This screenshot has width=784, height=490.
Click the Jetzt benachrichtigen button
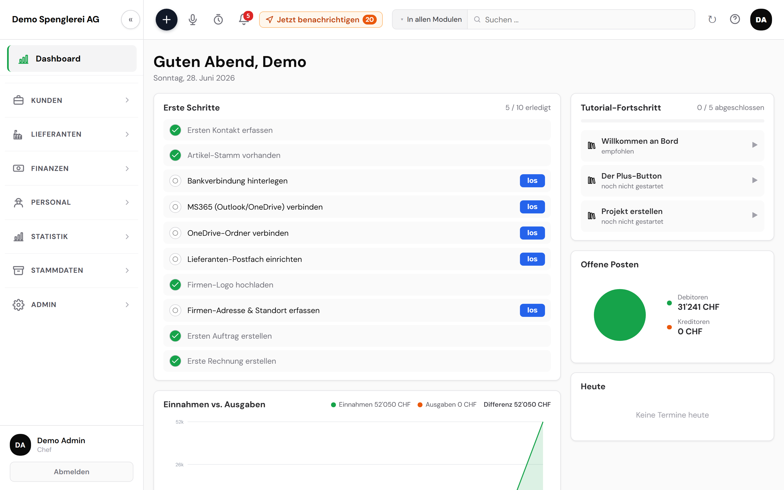pyautogui.click(x=321, y=19)
